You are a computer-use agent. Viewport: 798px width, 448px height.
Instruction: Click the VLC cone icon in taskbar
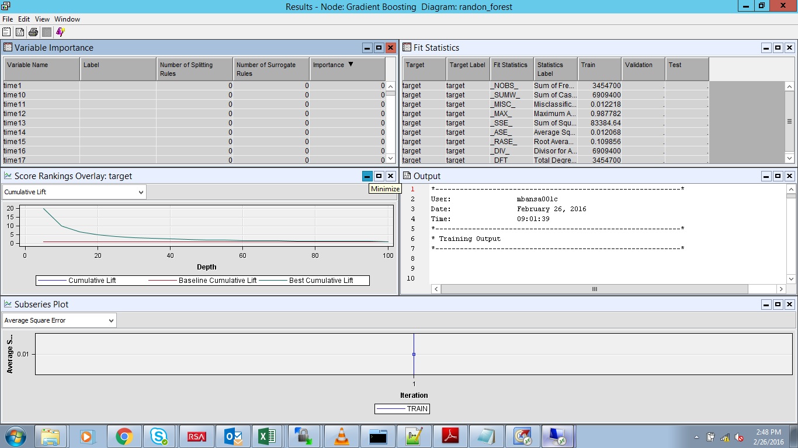pos(341,436)
